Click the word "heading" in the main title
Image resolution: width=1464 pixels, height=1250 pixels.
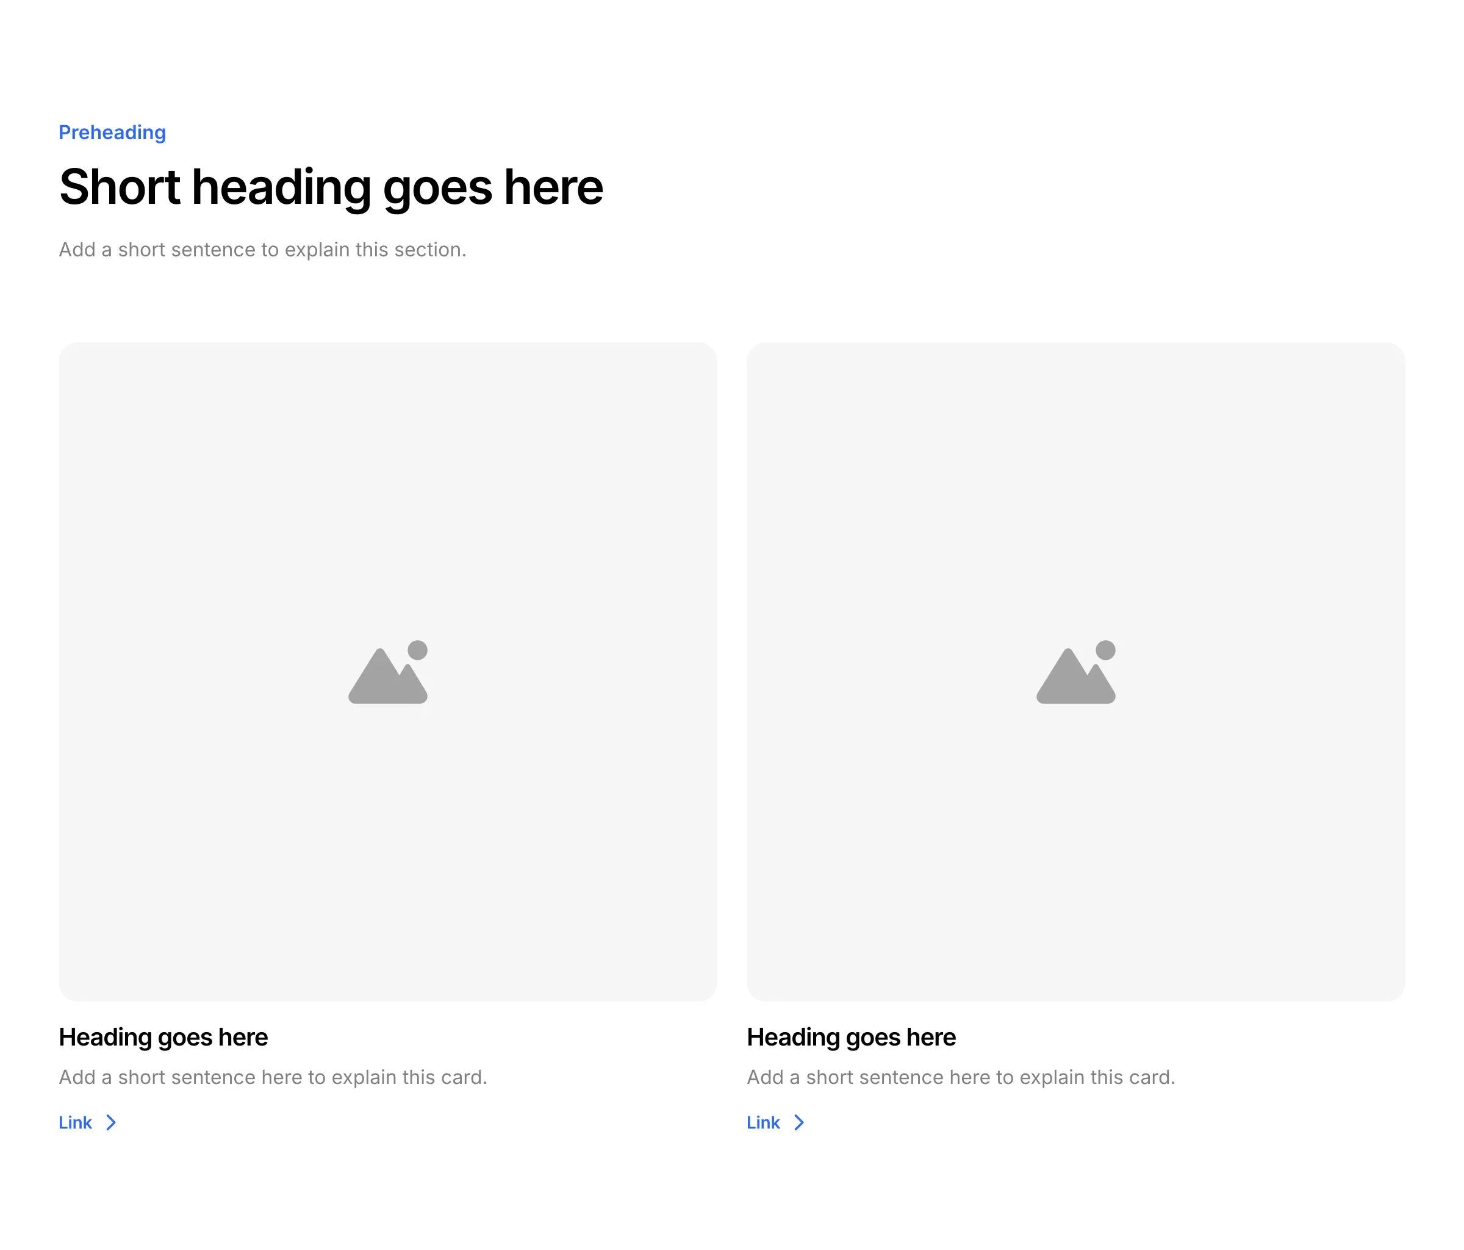click(x=281, y=187)
